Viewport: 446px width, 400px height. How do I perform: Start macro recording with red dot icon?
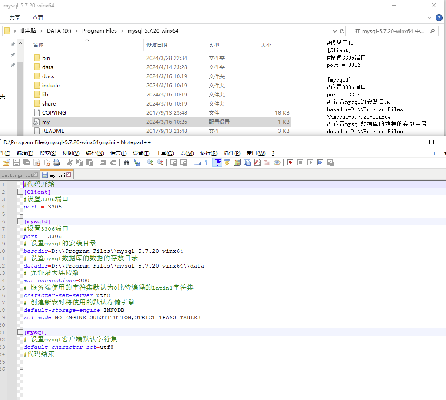290,162
